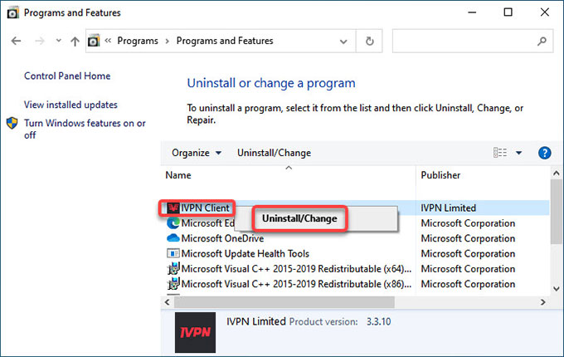Open Control Panel Home link
Image resolution: width=564 pixels, height=357 pixels.
pos(67,76)
